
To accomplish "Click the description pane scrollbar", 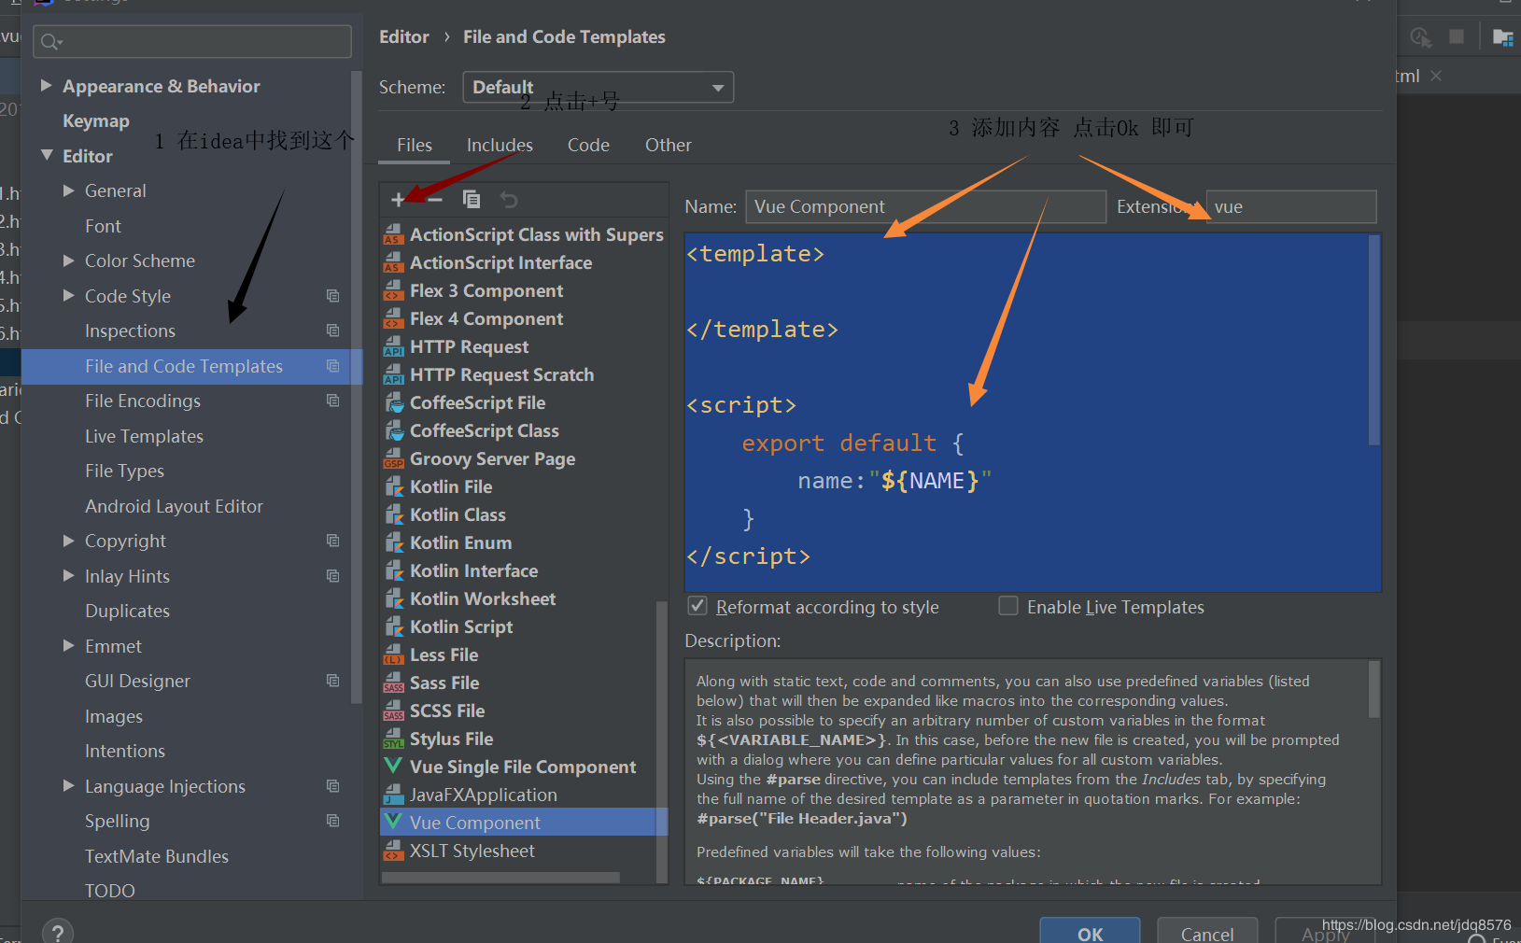I will pos(1373,689).
